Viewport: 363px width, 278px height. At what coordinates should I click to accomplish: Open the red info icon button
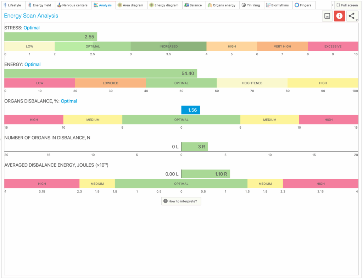pos(340,16)
